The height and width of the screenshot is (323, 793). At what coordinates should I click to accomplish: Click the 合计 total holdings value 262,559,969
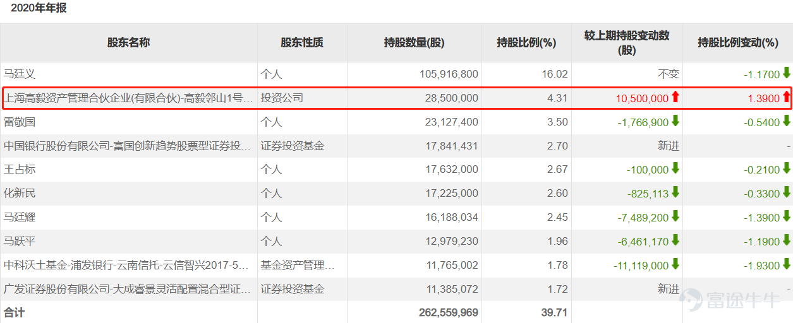[x=448, y=312]
